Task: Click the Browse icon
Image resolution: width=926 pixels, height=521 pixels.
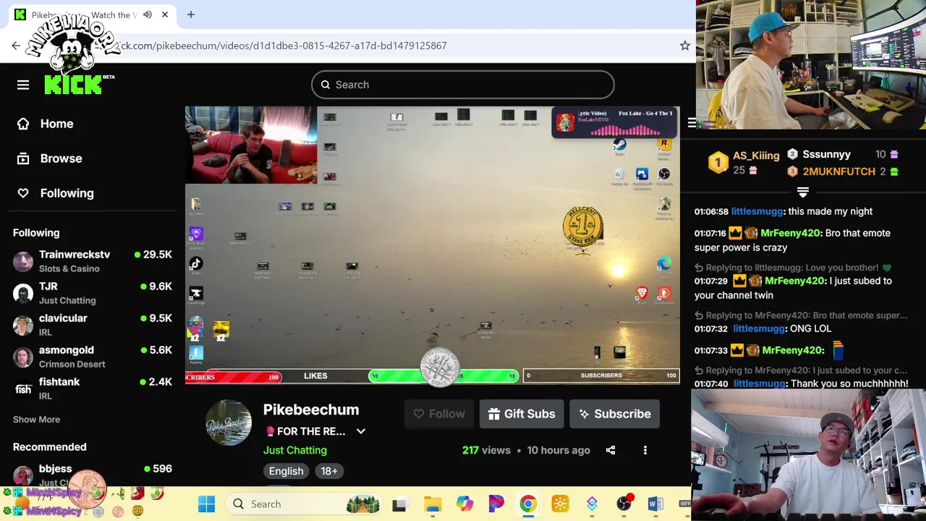Action: click(x=23, y=158)
